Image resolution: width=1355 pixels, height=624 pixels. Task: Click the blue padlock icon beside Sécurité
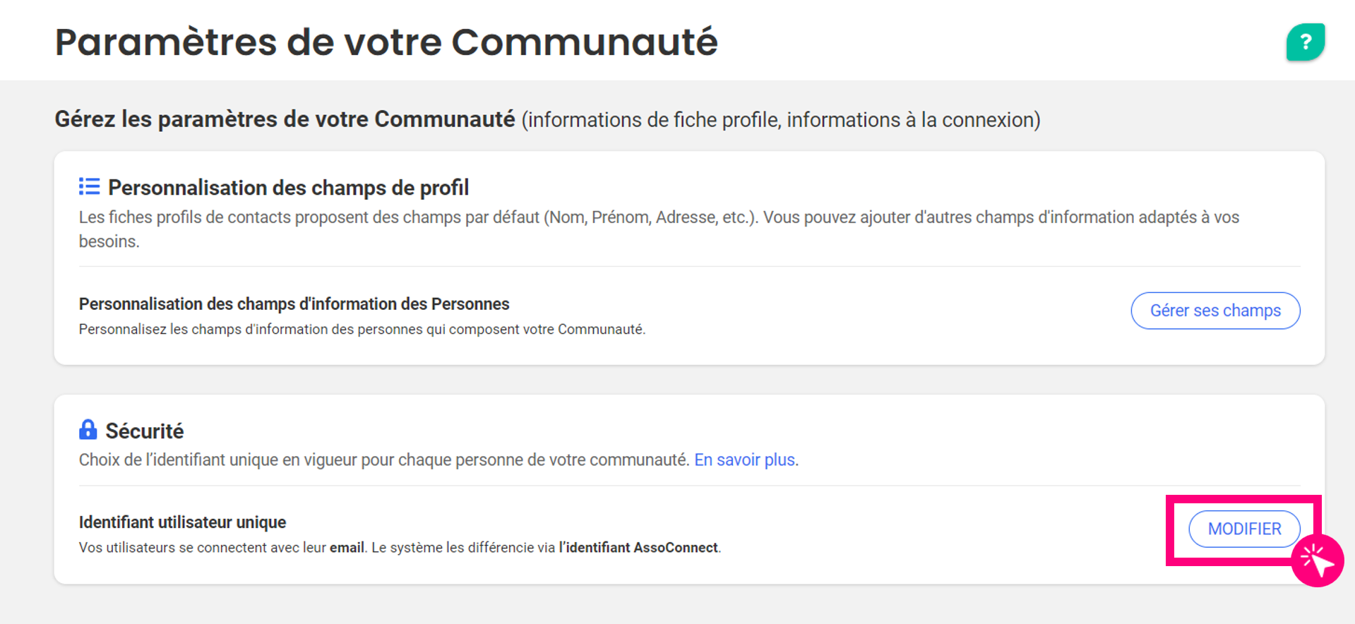pos(88,429)
